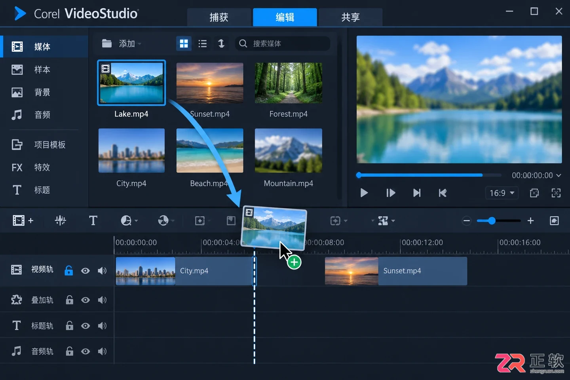
Task: Play the preview video
Action: pyautogui.click(x=364, y=193)
